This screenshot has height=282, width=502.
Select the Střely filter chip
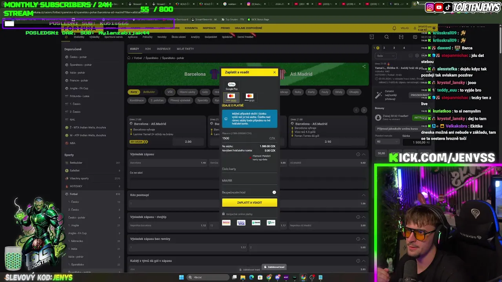[x=338, y=92]
